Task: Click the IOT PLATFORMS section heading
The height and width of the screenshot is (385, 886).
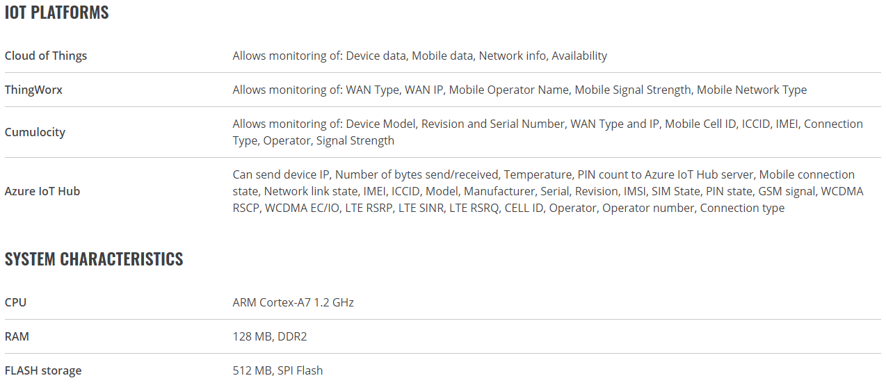Action: pos(57,13)
